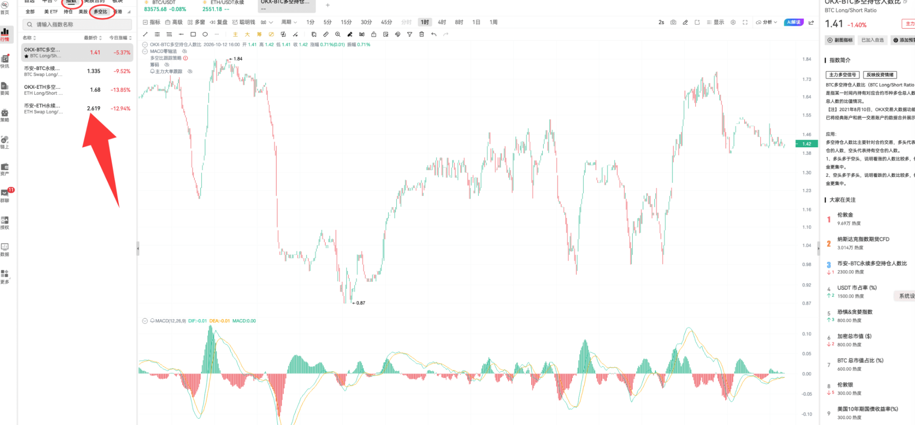Switch to the 4时 timeframe
Screen dimensions: 915x425
(442, 22)
